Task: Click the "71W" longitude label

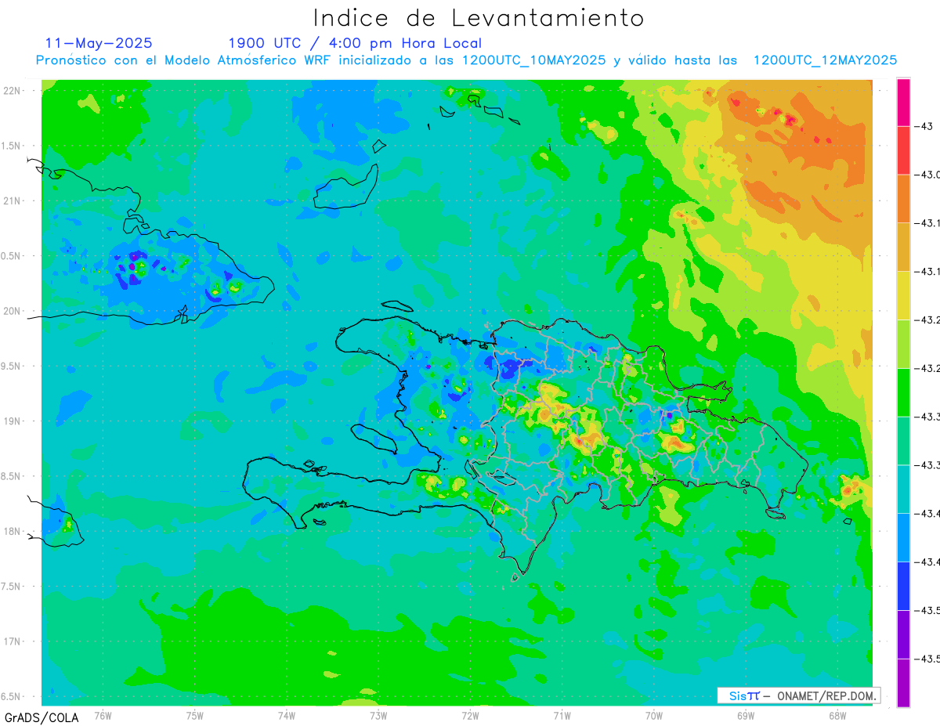Action: click(562, 716)
